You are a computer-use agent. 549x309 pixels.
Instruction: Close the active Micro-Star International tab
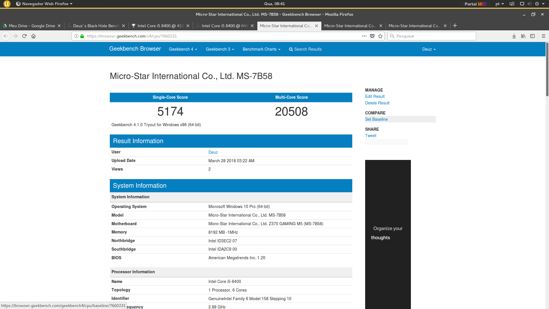(x=317, y=26)
